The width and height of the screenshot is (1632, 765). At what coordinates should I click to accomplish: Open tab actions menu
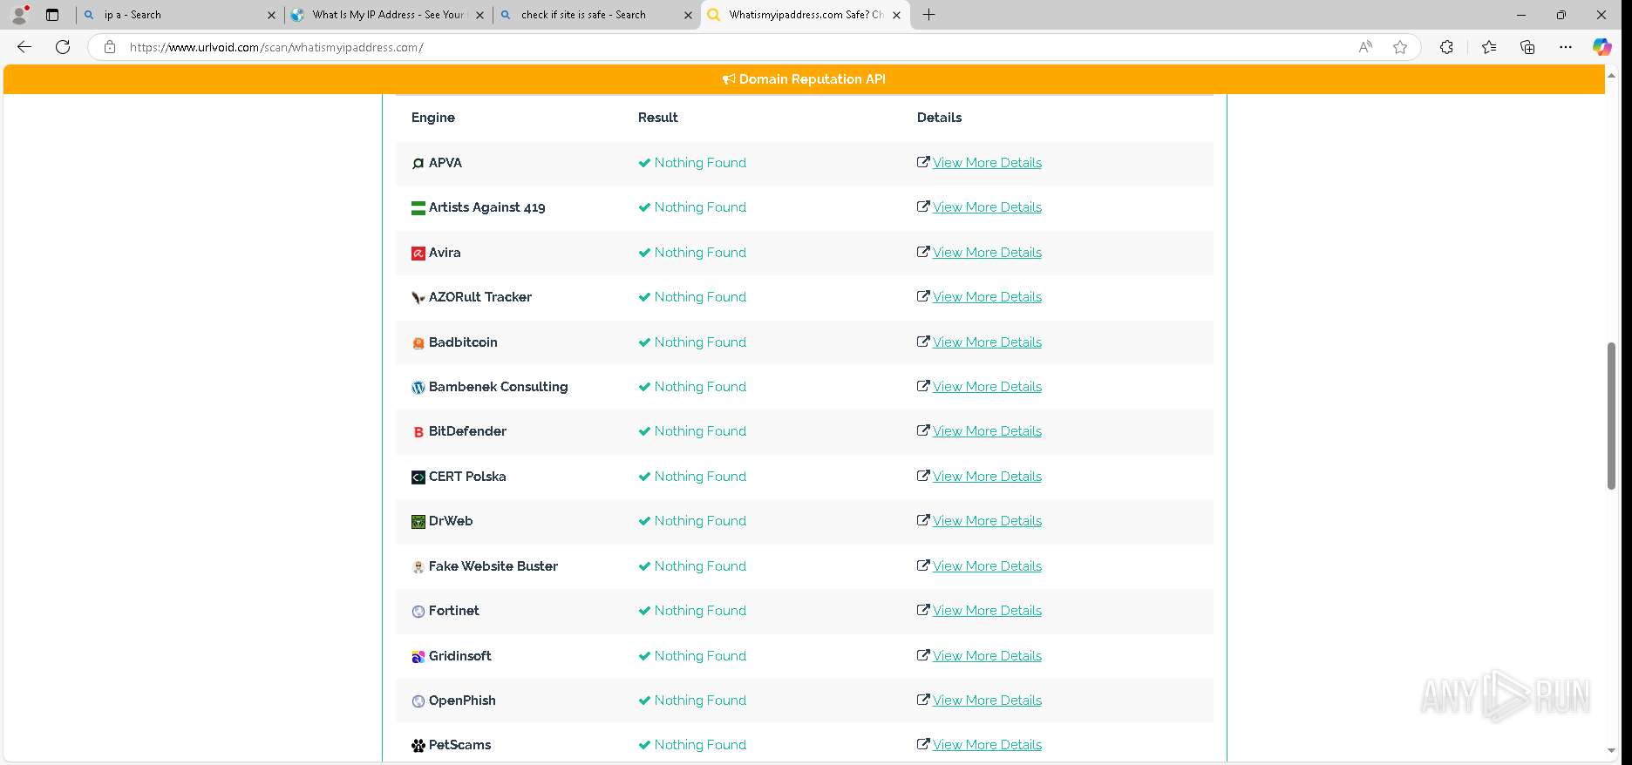(52, 15)
